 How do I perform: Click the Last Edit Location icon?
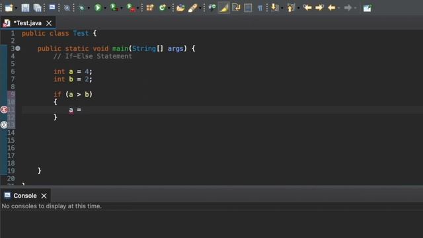coord(307,7)
